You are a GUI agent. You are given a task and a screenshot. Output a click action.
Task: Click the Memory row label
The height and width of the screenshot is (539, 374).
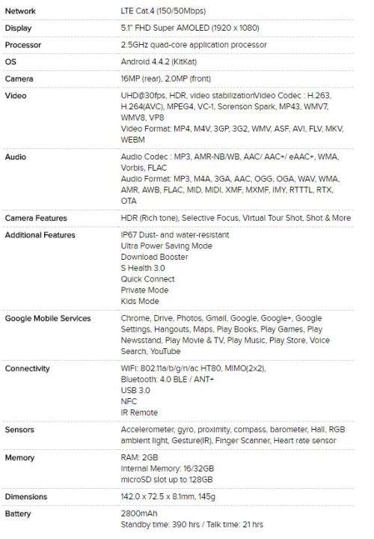(x=19, y=458)
